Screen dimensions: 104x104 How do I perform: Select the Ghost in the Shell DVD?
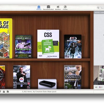23,47
